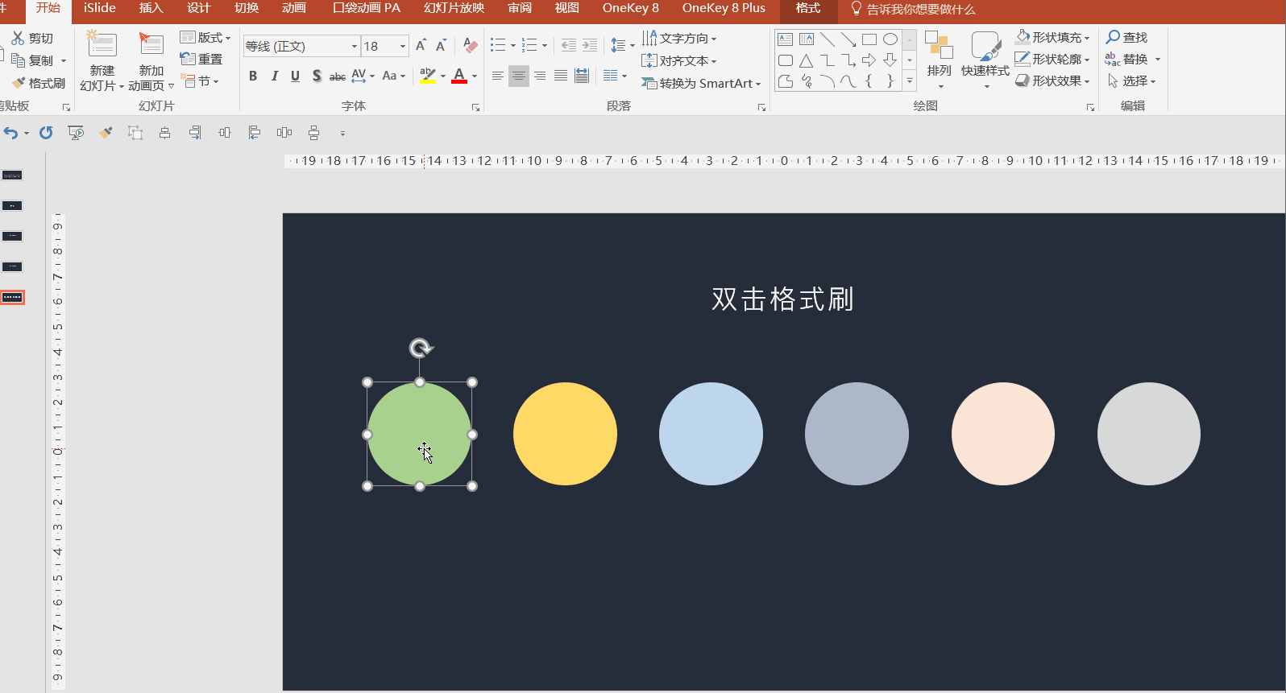Cut selection with 剪切 scissors
Viewport: 1286px width, 693px height.
tap(32, 38)
